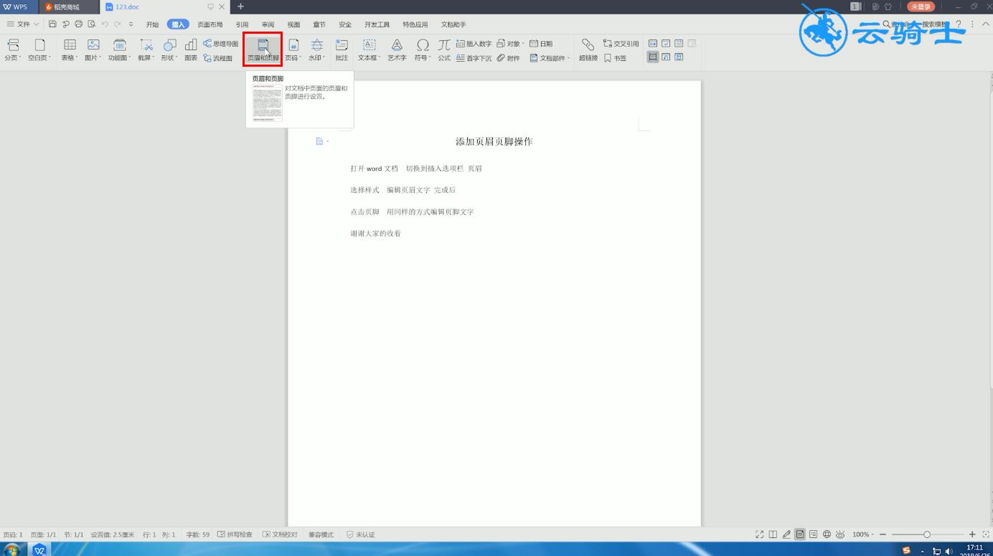The width and height of the screenshot is (993, 556).
Task: Switch to full screen view icon
Action: 760,534
